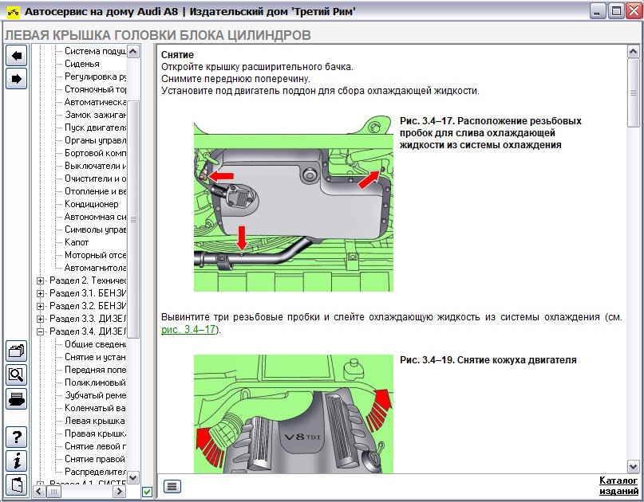Select the highlighted 'Левая крышка' tree item
The width and height of the screenshot is (644, 502).
tap(95, 421)
